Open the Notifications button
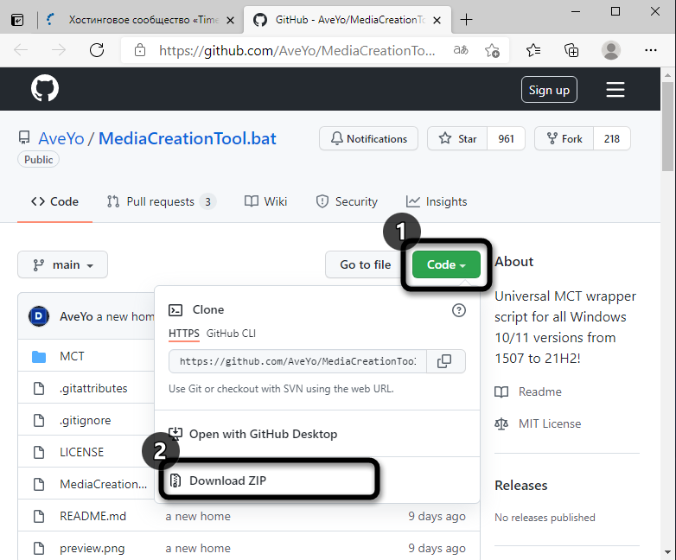 (x=368, y=138)
